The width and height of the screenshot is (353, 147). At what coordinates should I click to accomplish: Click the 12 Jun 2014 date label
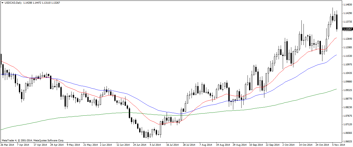(123, 145)
